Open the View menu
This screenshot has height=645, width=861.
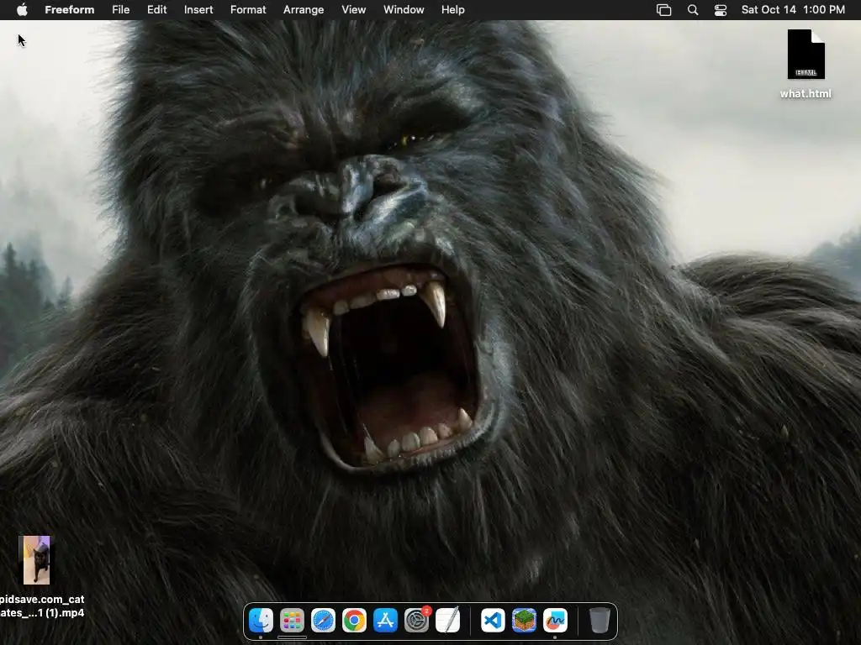coord(354,10)
